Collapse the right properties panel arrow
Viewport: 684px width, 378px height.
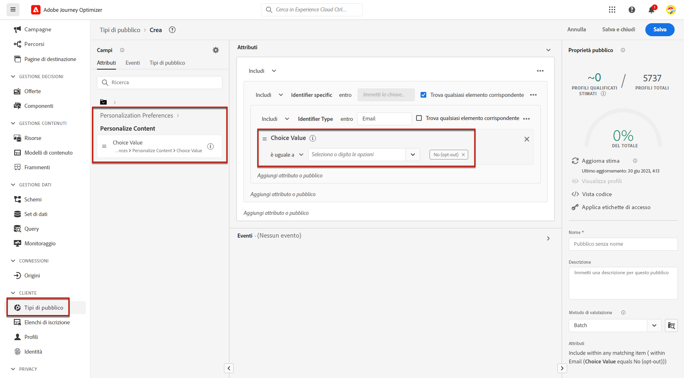click(x=562, y=368)
